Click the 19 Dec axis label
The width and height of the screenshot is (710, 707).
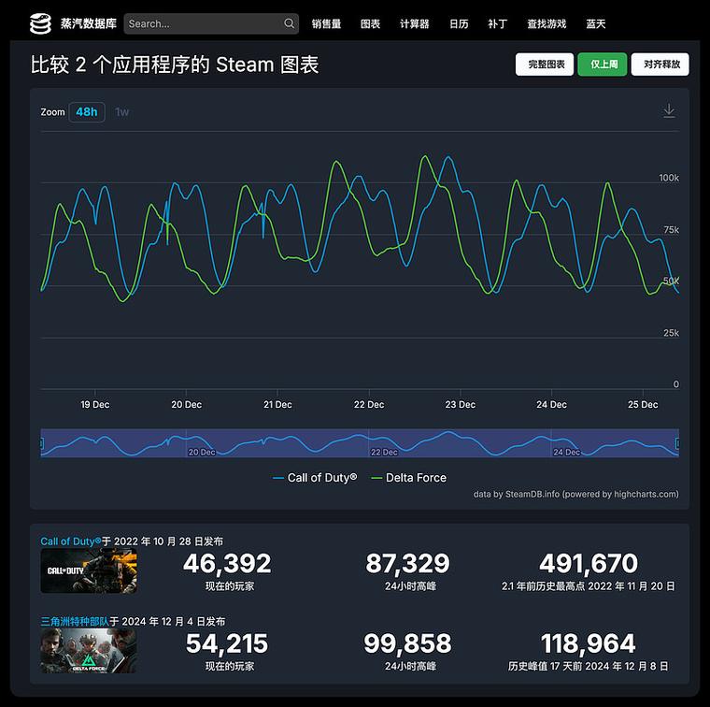[94, 404]
